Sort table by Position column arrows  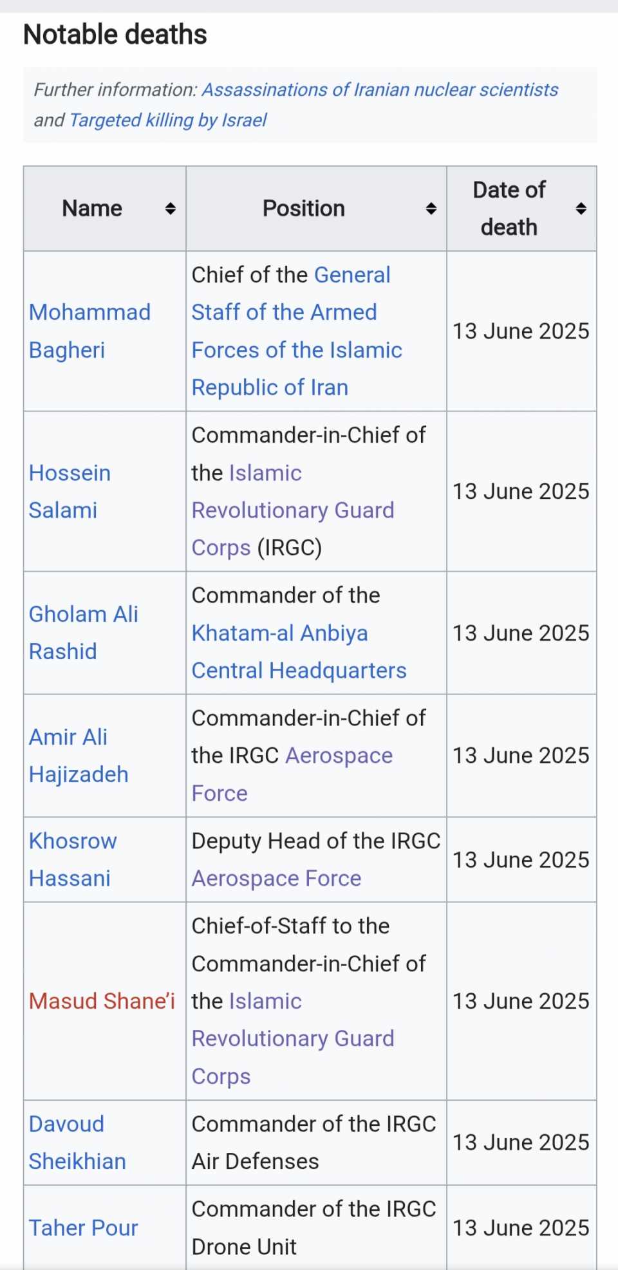(x=431, y=209)
